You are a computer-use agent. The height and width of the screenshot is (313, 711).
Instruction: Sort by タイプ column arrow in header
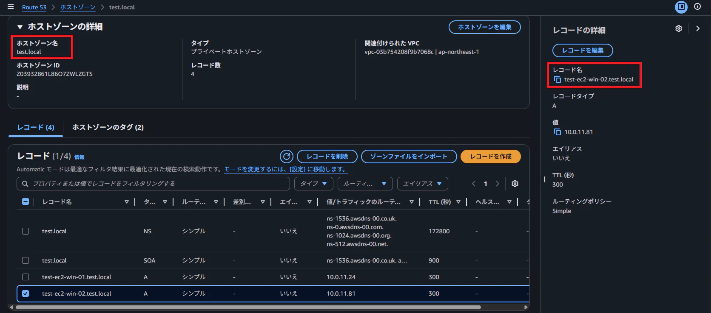coord(165,202)
